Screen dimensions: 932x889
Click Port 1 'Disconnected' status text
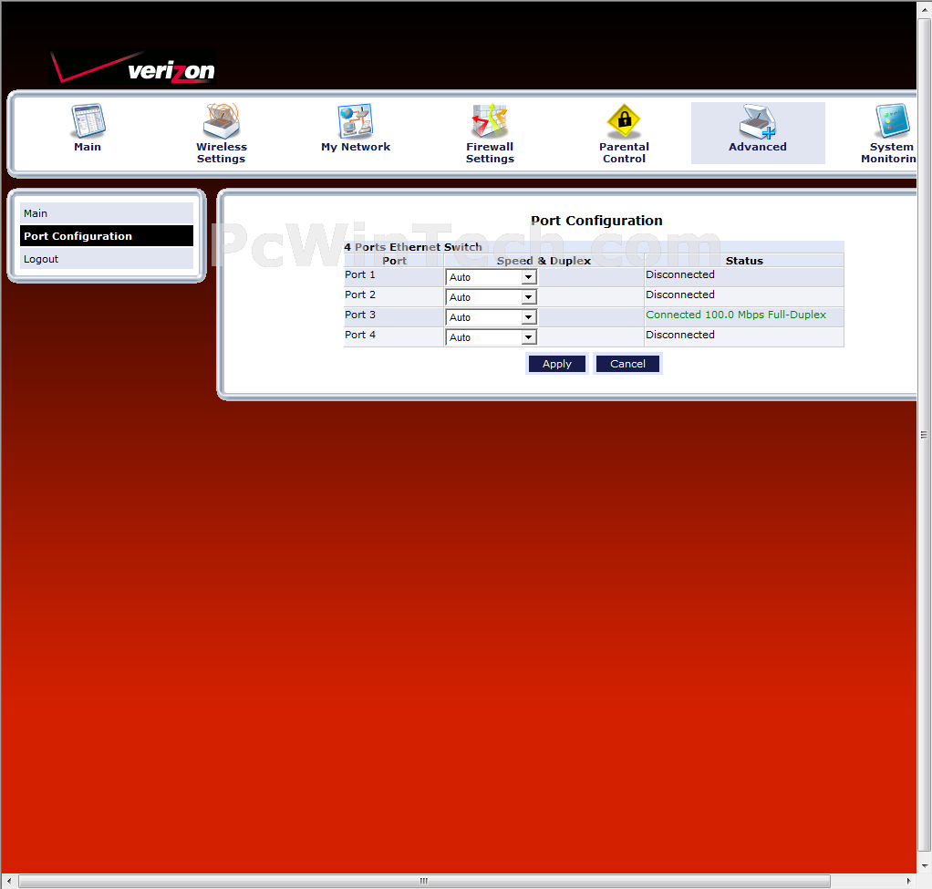click(x=680, y=274)
